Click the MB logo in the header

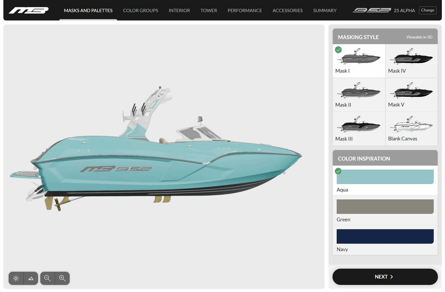29,10
